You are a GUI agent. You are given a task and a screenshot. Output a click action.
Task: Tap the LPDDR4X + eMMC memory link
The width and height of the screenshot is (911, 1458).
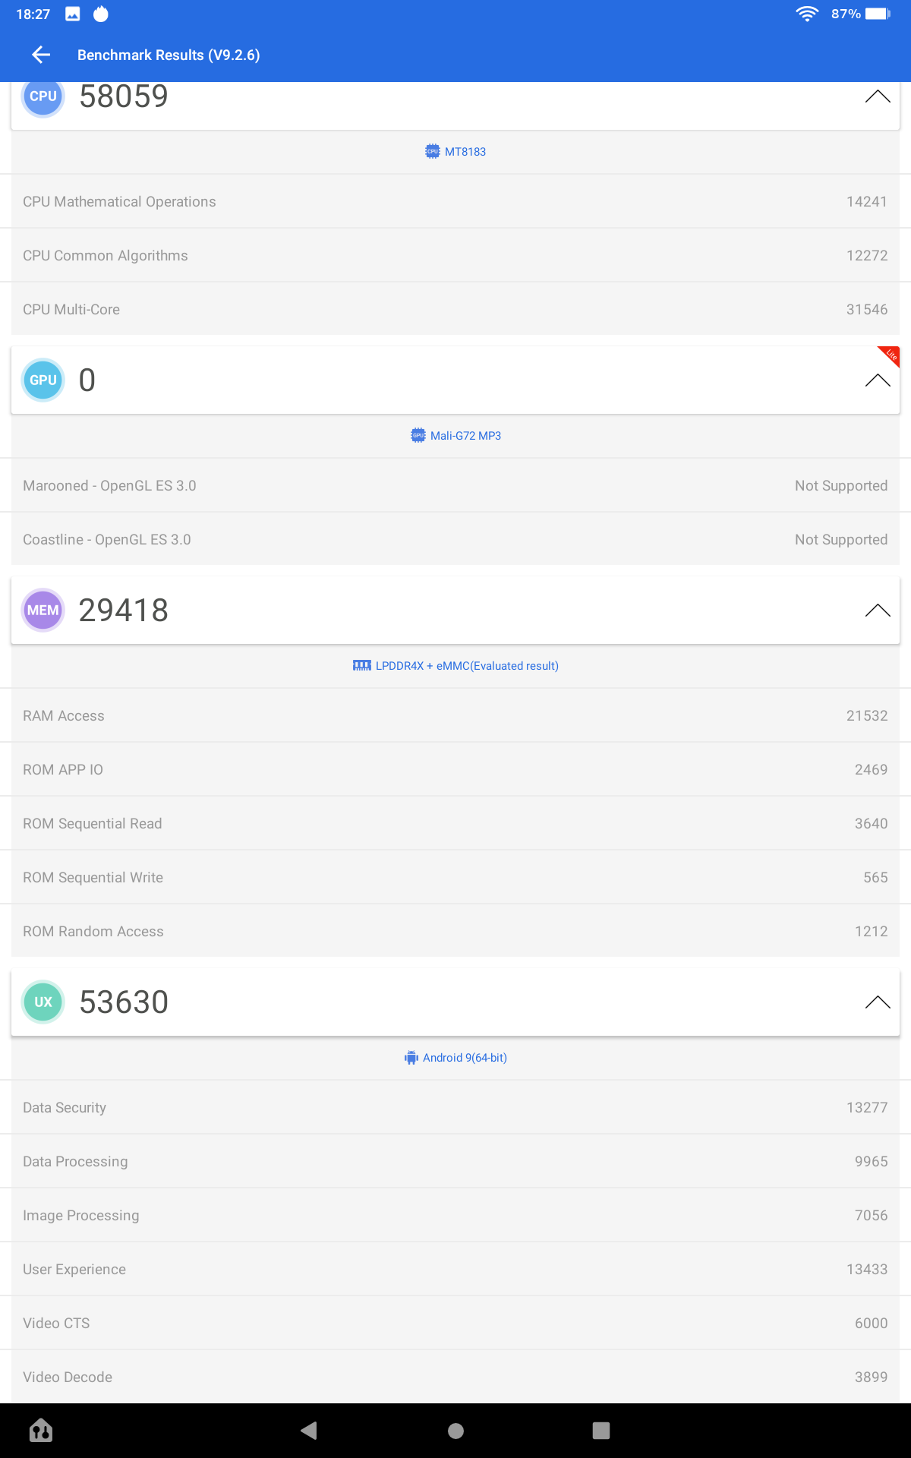455,666
